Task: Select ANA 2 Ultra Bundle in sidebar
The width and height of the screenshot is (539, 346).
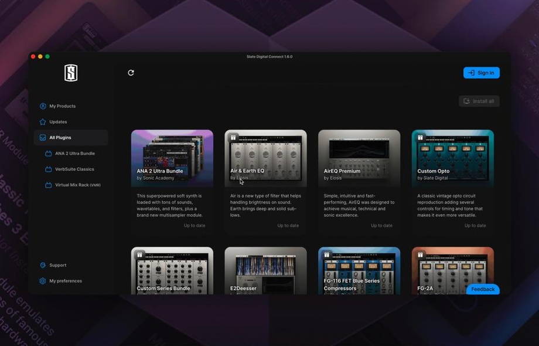Action: pyautogui.click(x=75, y=154)
